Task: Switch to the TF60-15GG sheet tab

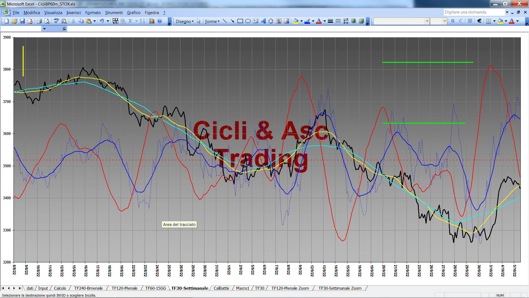Action: 156,288
